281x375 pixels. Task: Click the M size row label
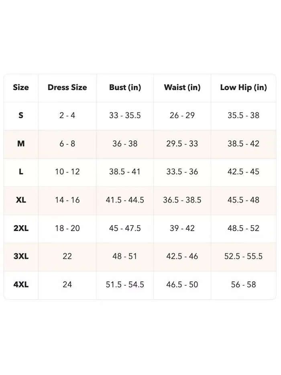click(21, 143)
